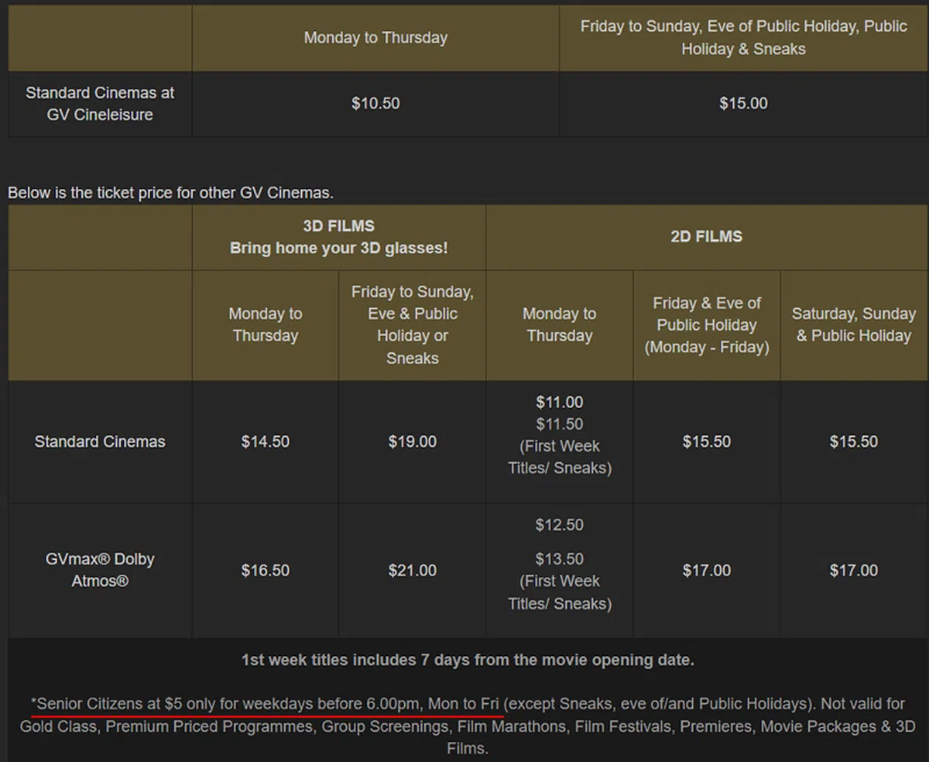Click the $21.00 GVmax 3D price
The height and width of the screenshot is (762, 929).
(x=412, y=571)
